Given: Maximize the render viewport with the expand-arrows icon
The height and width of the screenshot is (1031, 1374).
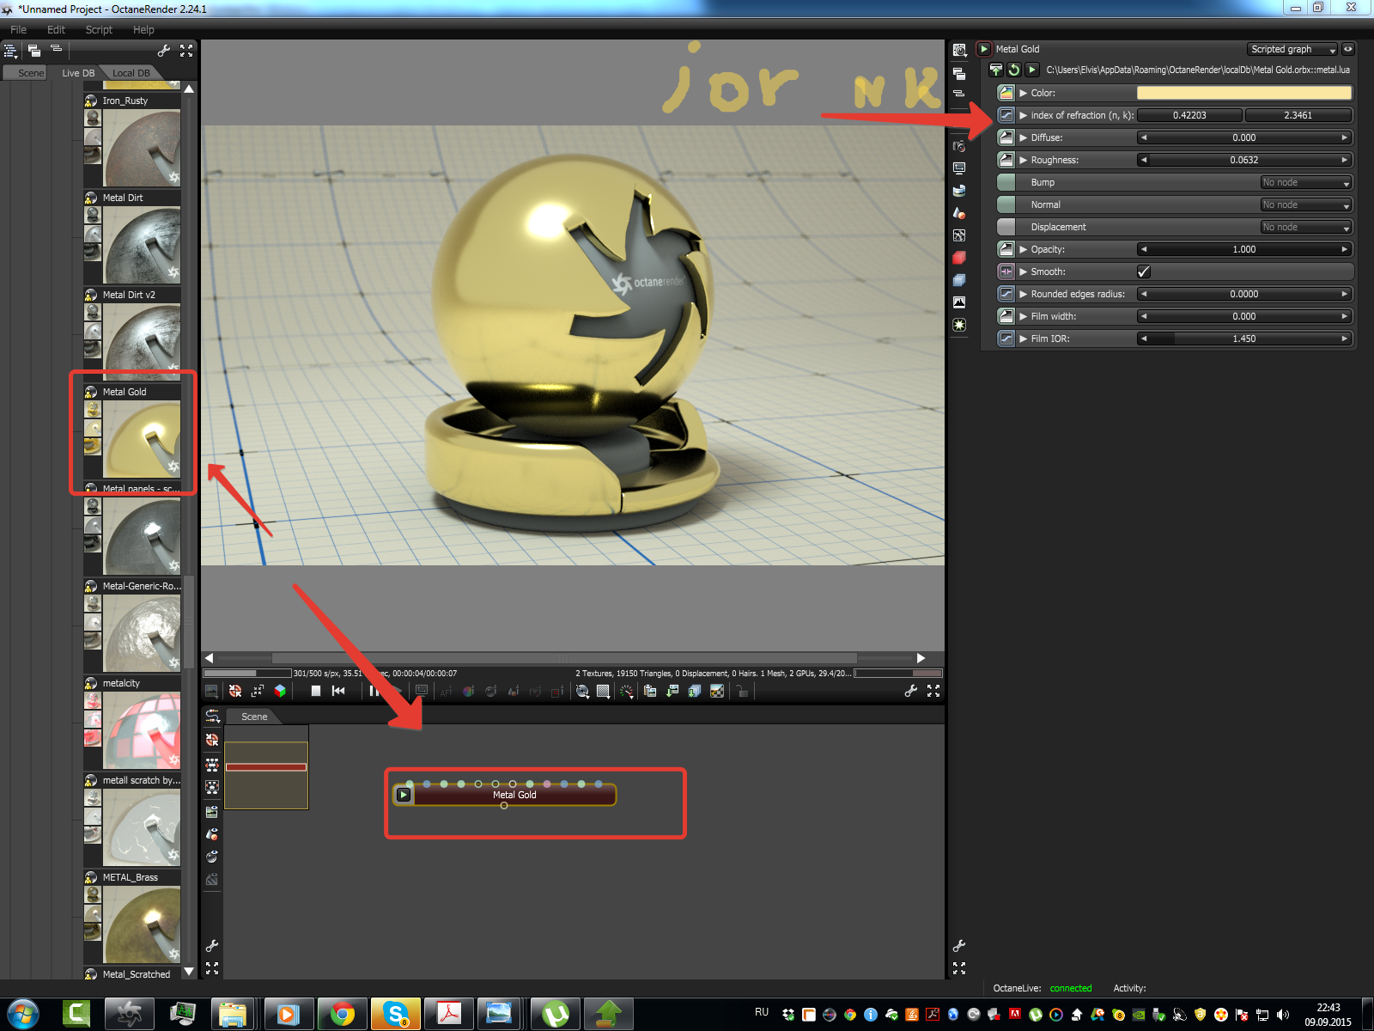Looking at the screenshot, I should 933,691.
